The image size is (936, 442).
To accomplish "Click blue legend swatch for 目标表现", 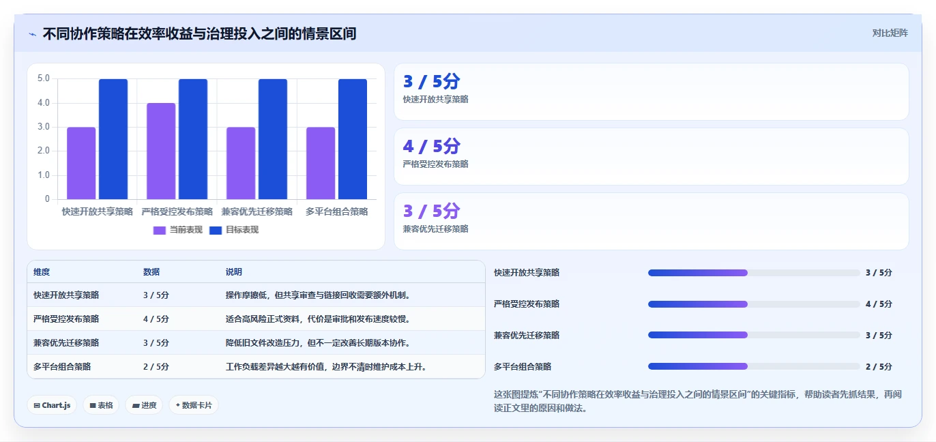I will coord(216,230).
